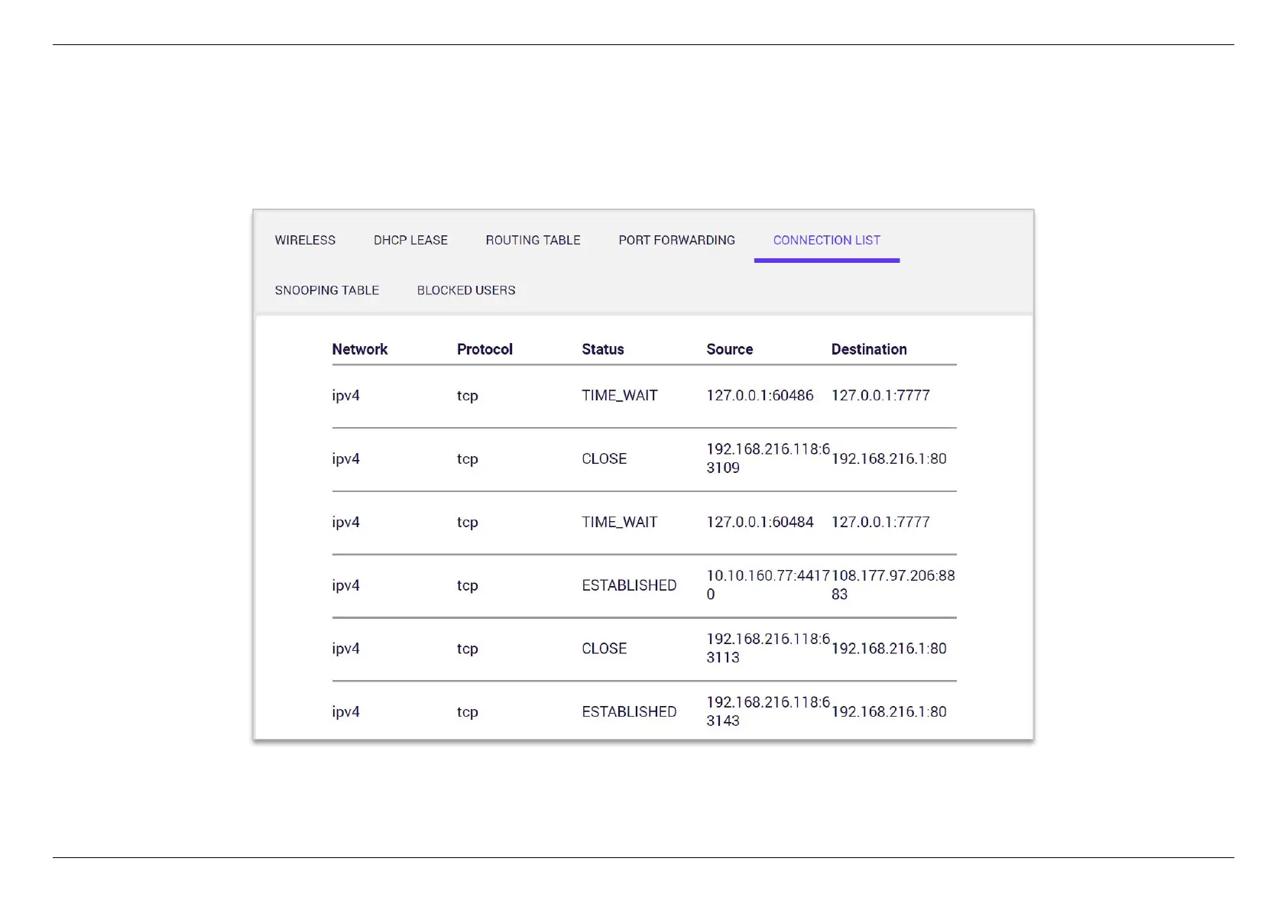This screenshot has height=910, width=1287.
Task: Click the Protocol column header
Action: tap(485, 349)
